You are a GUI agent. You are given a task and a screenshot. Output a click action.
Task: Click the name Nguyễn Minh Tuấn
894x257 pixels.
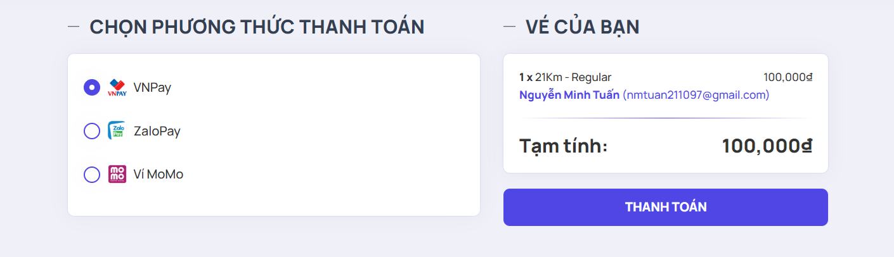pos(569,95)
